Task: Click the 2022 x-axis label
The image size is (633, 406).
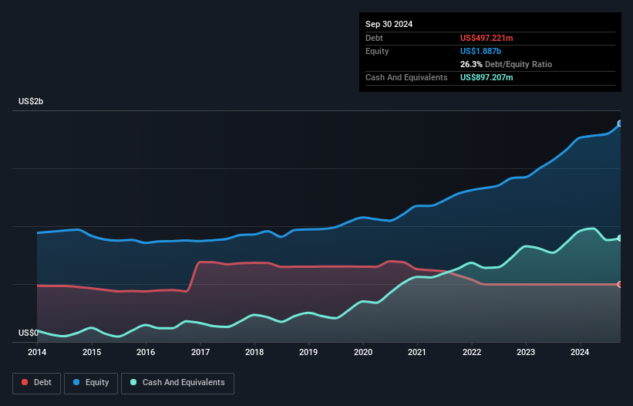Action: click(472, 352)
